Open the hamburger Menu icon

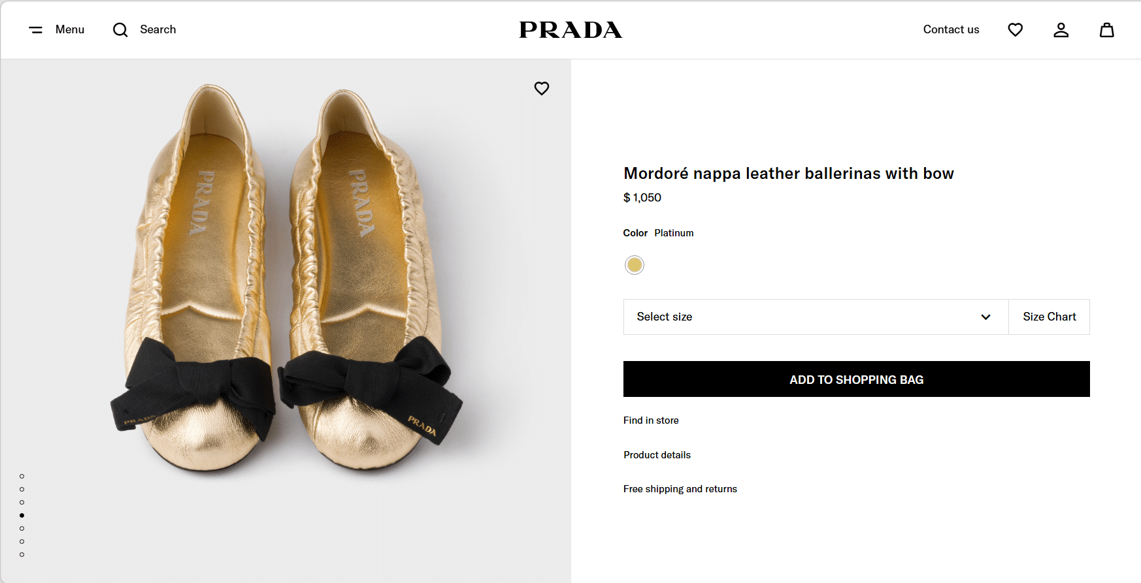(36, 30)
